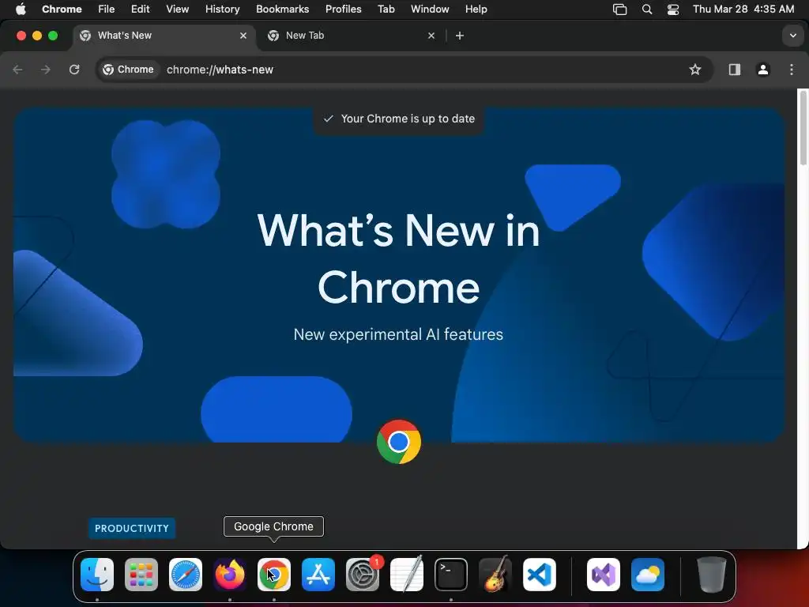Open the Bookmarks menu

click(x=282, y=9)
